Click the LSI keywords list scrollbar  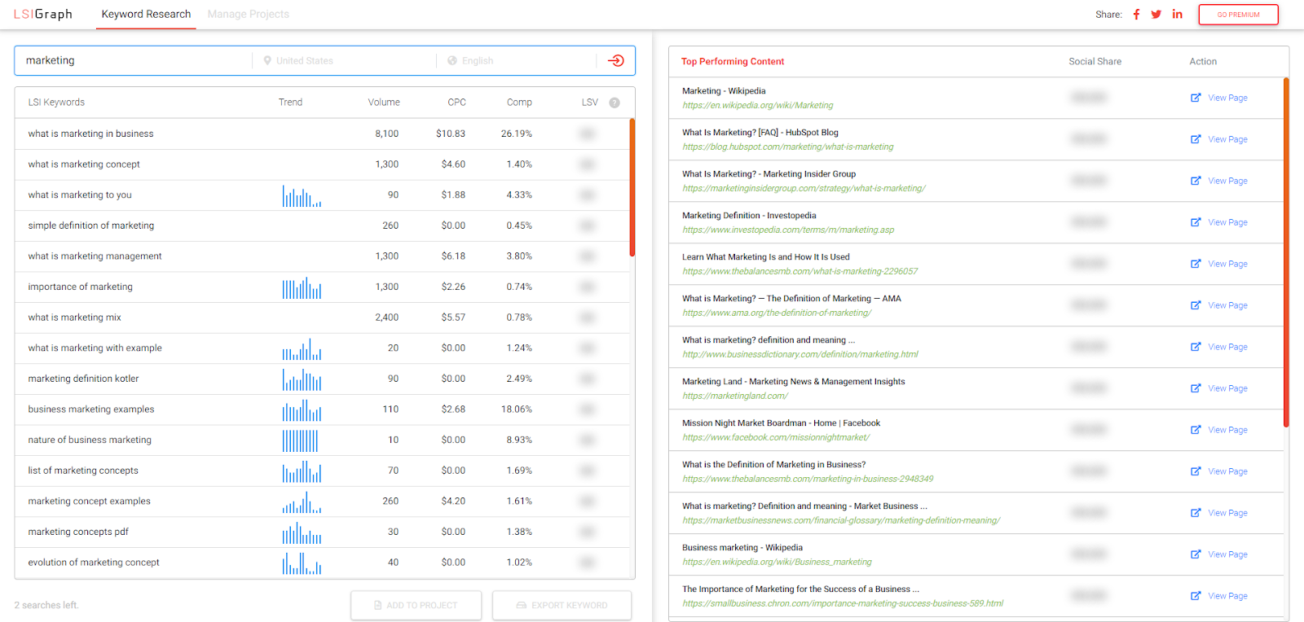pos(632,187)
